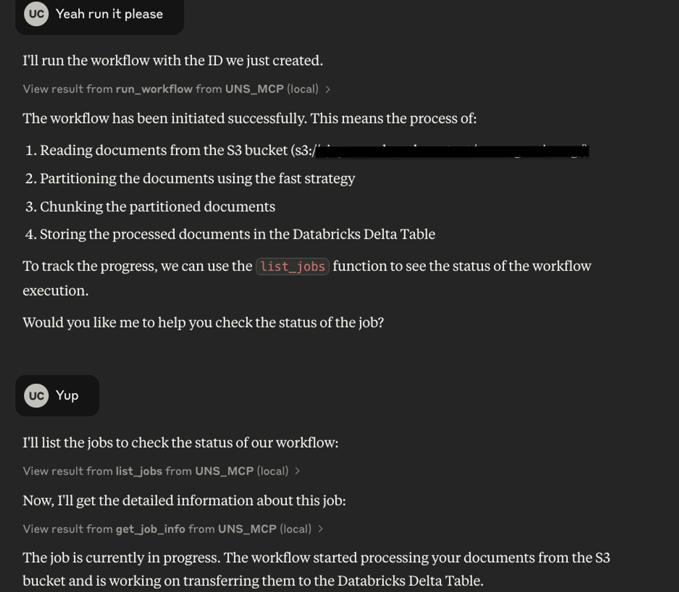Expand the get_job_info result chevron arrow
The height and width of the screenshot is (592, 679).
pos(321,529)
